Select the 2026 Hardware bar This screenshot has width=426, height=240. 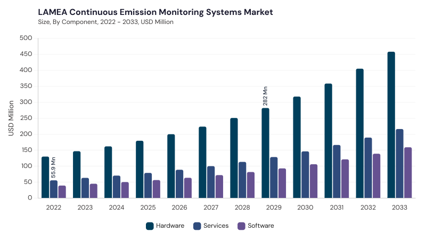tap(171, 166)
